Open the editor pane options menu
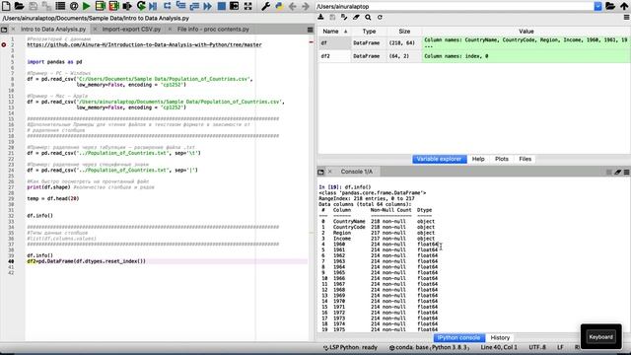The height and width of the screenshot is (355, 631). pos(310,30)
